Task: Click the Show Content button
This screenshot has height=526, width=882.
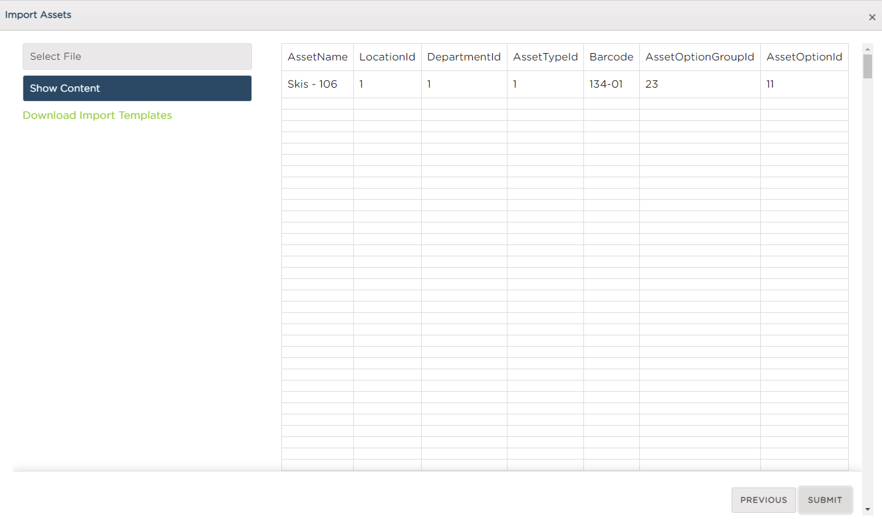Action: coord(137,88)
